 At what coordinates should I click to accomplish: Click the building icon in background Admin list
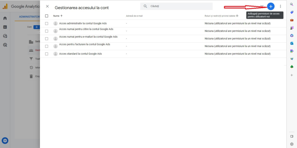coord(31,42)
